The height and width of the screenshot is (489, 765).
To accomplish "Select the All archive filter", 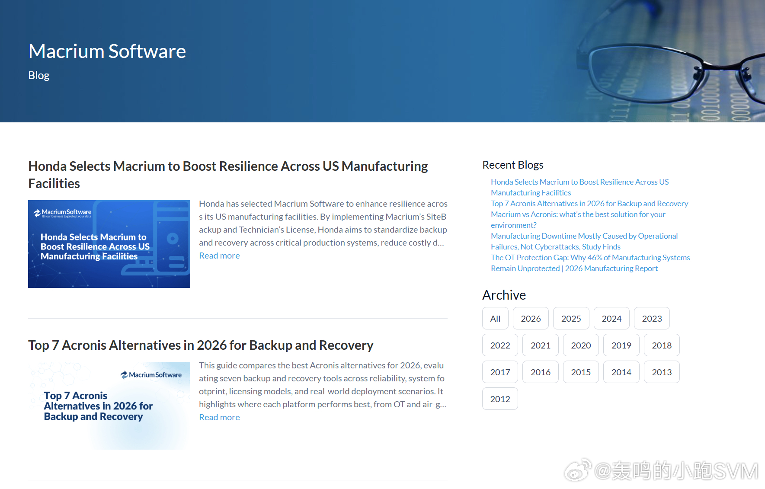I will (495, 318).
